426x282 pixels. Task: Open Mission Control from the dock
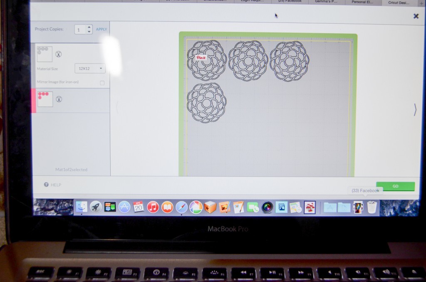point(110,207)
